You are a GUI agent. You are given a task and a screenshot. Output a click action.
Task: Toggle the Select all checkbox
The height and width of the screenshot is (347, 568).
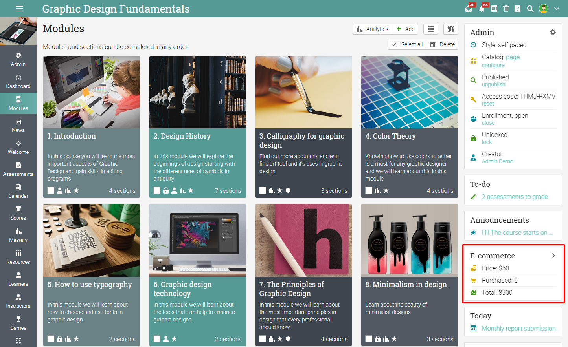pos(394,44)
